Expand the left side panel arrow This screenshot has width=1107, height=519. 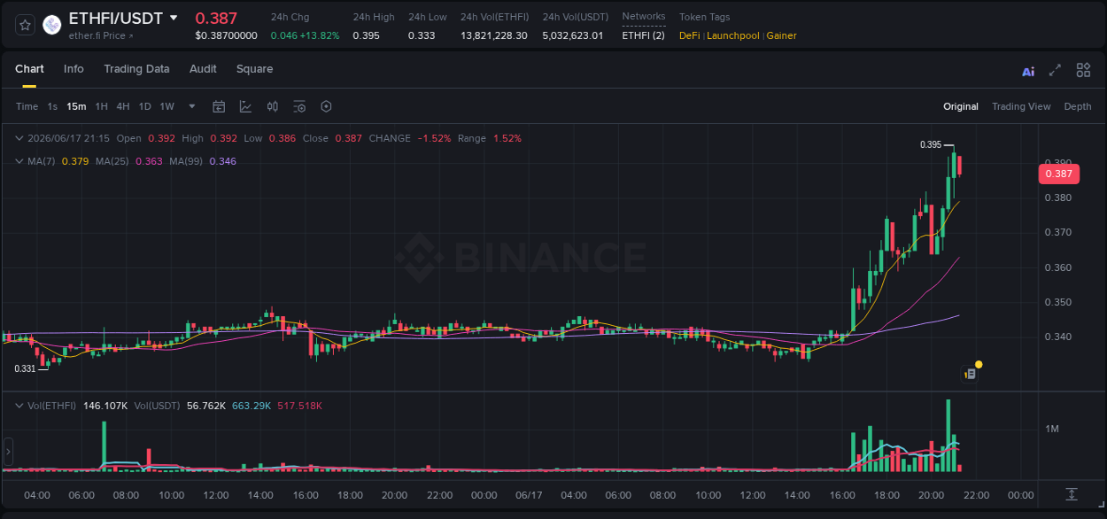(8, 451)
